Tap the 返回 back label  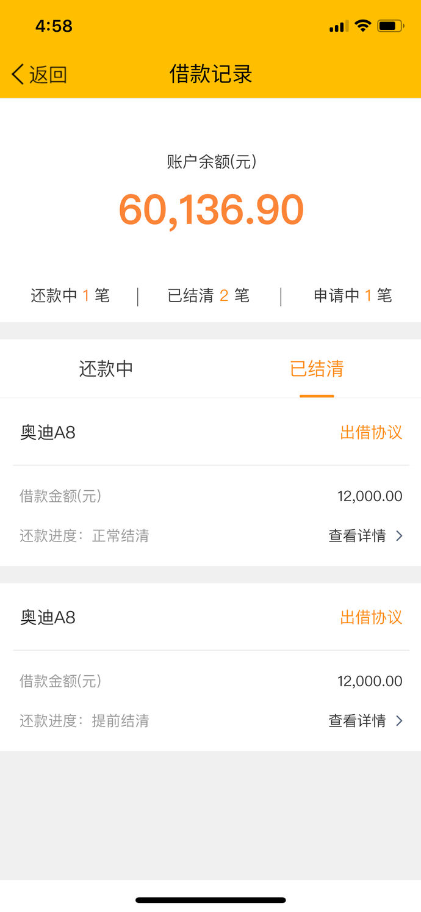48,74
